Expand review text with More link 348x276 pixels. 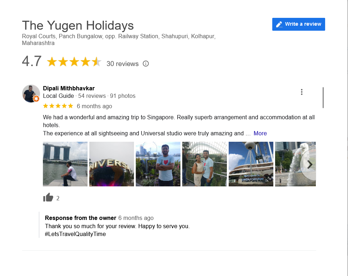coord(260,133)
